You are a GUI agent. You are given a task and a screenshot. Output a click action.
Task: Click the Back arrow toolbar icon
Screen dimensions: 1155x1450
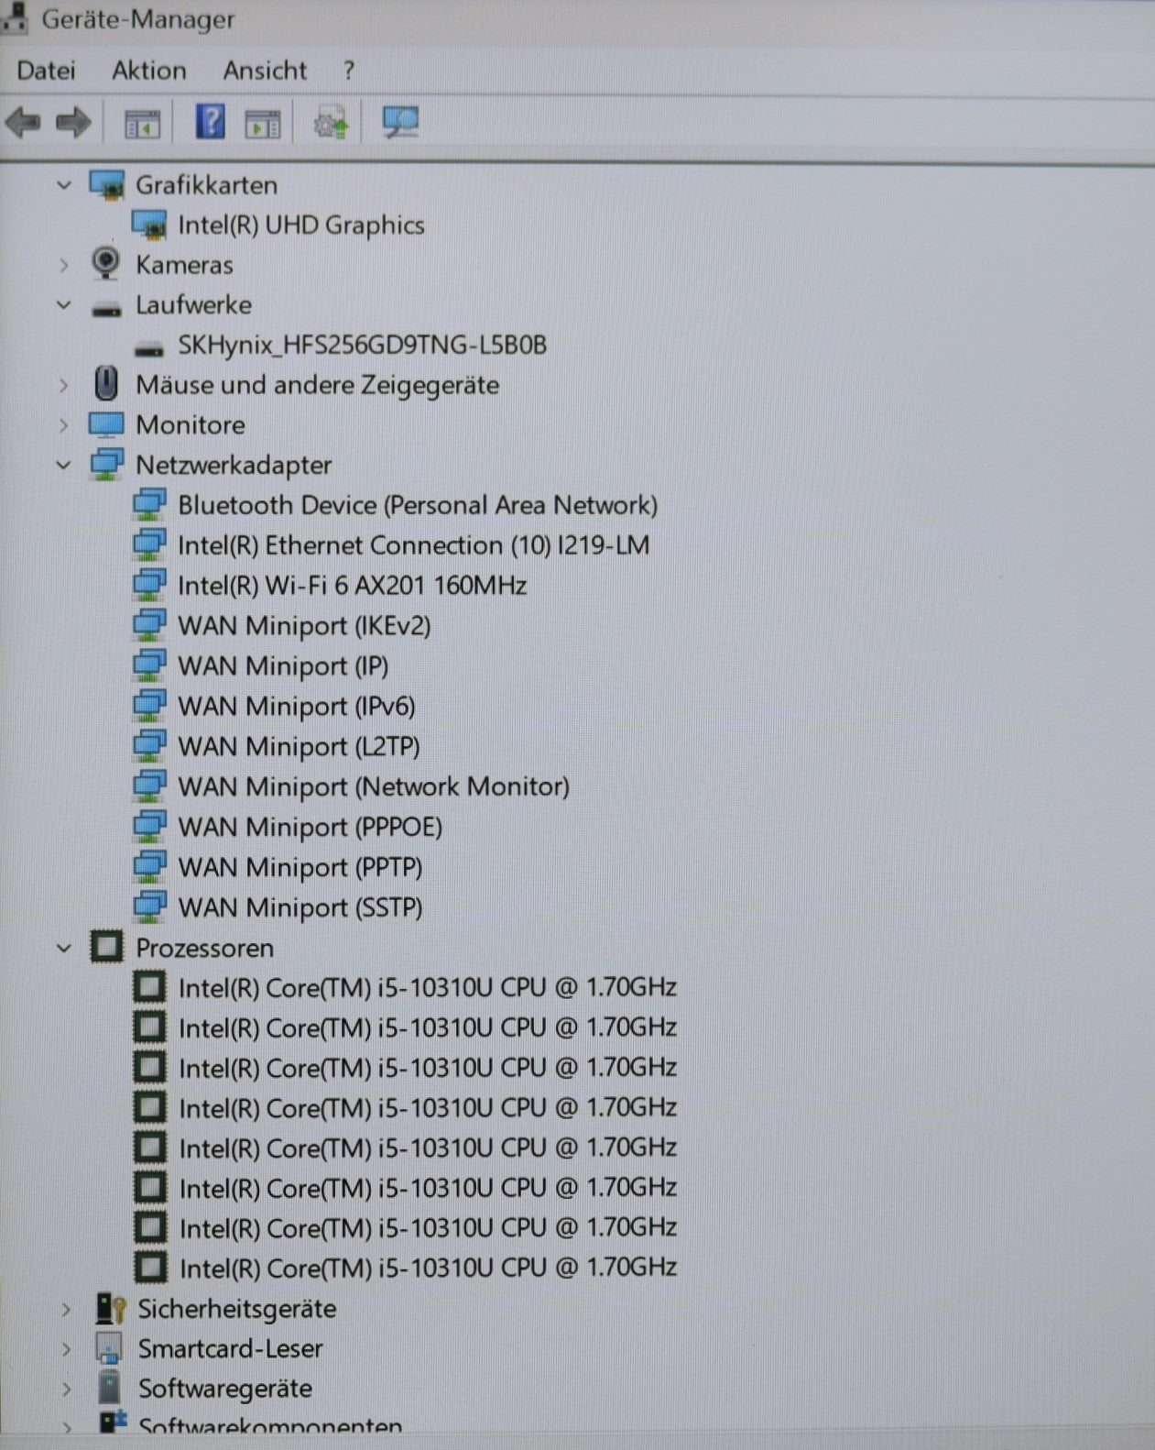coord(23,122)
